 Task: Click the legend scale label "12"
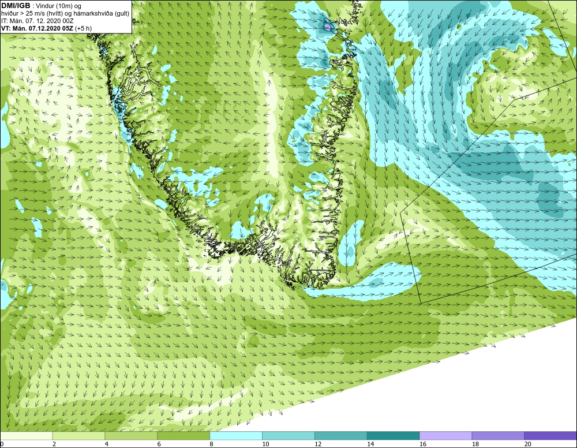click(318, 445)
